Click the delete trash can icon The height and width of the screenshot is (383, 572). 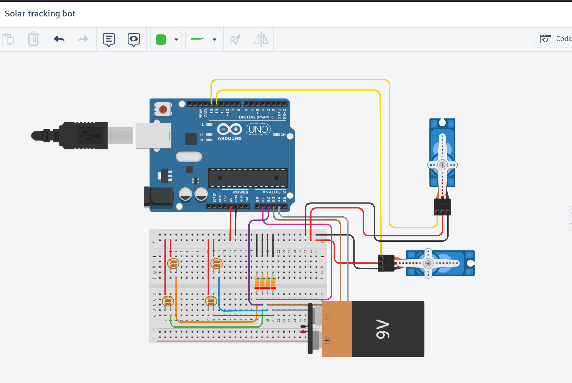click(33, 39)
